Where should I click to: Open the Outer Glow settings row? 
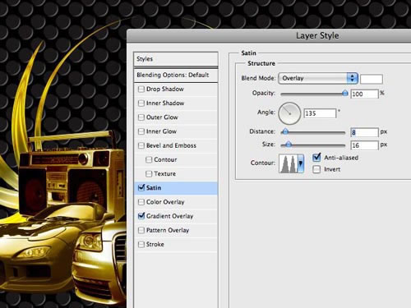coord(176,117)
